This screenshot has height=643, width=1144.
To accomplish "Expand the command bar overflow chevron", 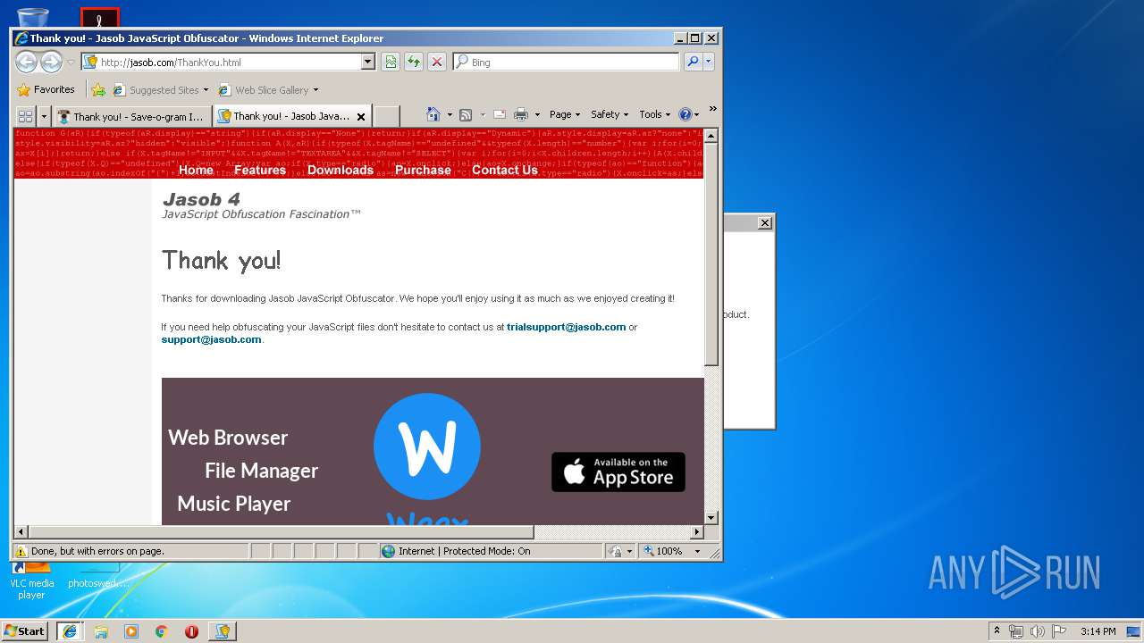I will pos(712,109).
